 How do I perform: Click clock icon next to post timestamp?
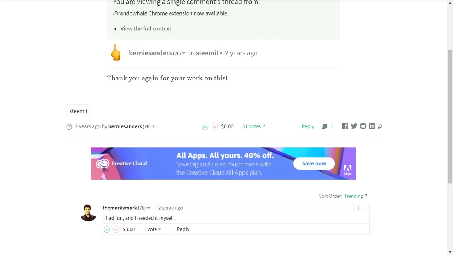point(69,126)
